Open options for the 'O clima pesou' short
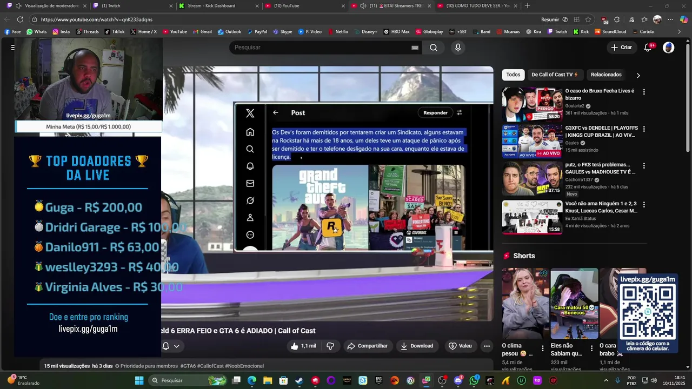This screenshot has height=389, width=692. click(543, 348)
